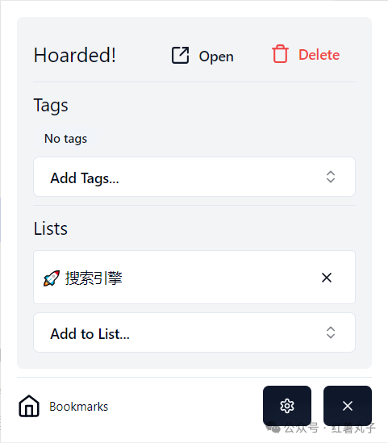Click the rocket emoji icon
Image resolution: width=388 pixels, height=443 pixels.
click(52, 278)
